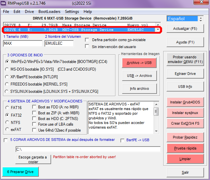
Task: Select XP/BartPE bootable [NTLDR] option
Action: click(7, 77)
